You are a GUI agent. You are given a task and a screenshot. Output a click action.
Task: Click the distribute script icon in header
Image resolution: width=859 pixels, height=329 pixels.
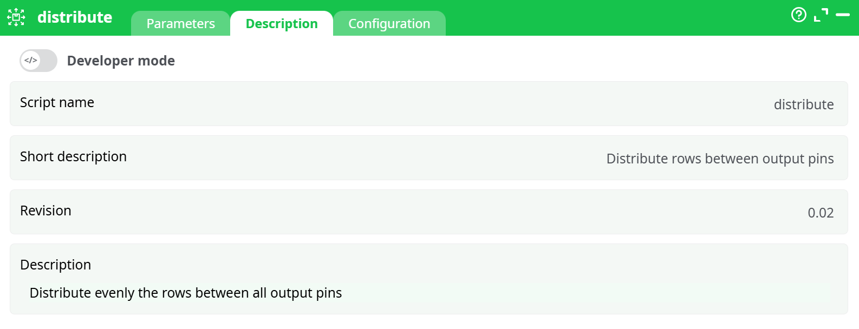tap(16, 17)
